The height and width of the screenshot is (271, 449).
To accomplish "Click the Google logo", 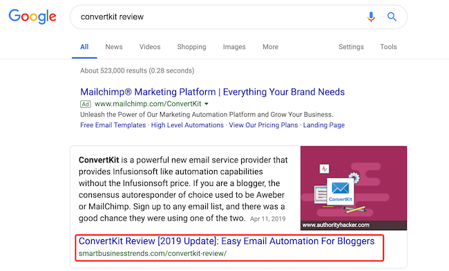I will 32,17.
